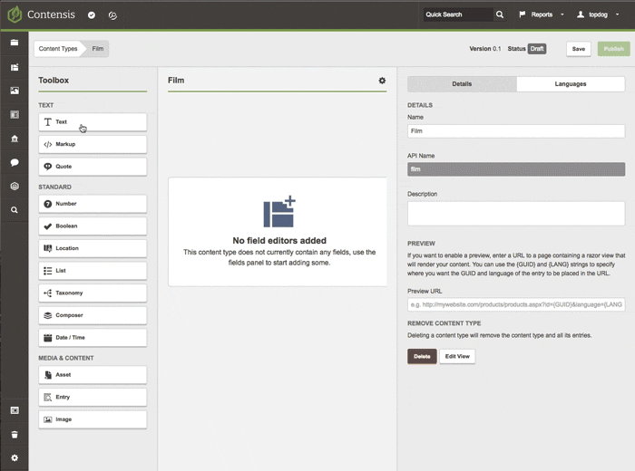Click the API Name field

516,169
